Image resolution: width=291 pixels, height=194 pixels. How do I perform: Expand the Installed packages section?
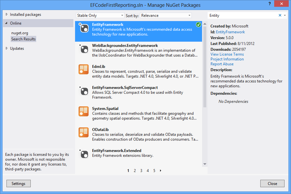(x=7, y=14)
